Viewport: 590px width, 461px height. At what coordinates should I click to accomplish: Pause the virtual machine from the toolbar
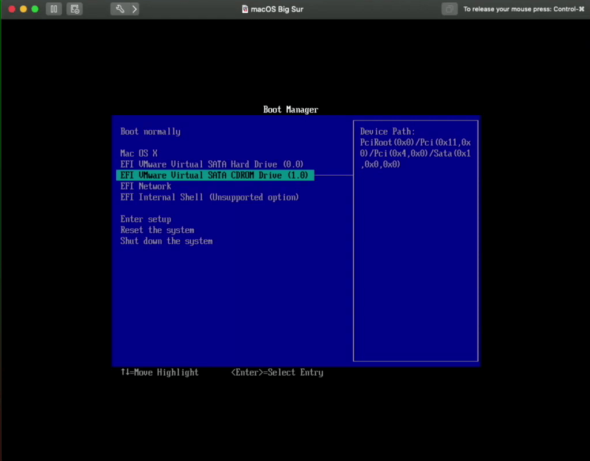click(54, 9)
